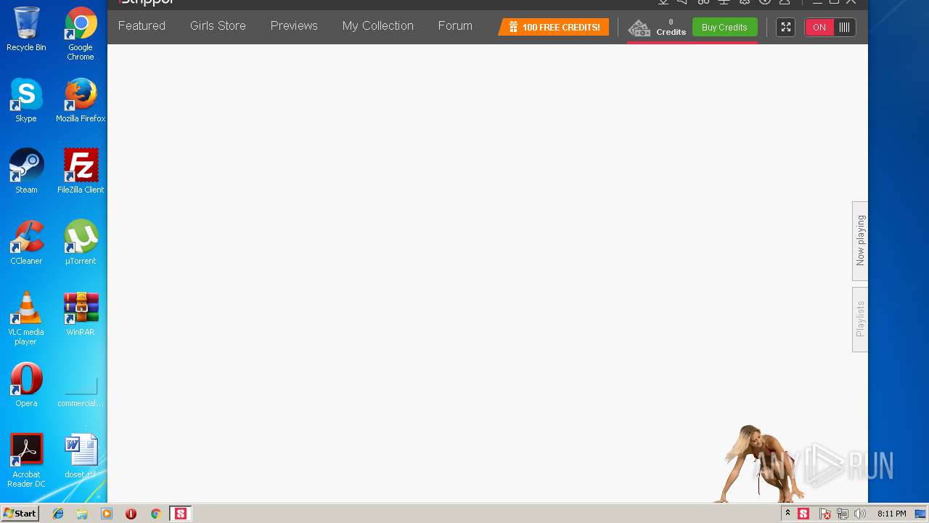Click the Buy Credits button
This screenshot has width=929, height=523.
coord(724,27)
